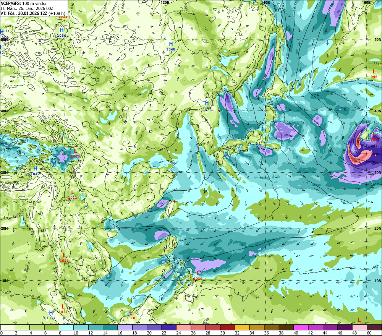Click the H 1017 high pressure marker
Viewport: 382px width, 336px height.
tap(51, 315)
